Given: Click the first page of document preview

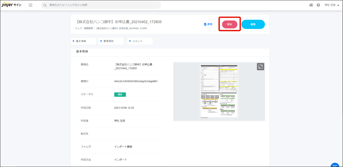Looking at the screenshot, I should (x=219, y=78).
